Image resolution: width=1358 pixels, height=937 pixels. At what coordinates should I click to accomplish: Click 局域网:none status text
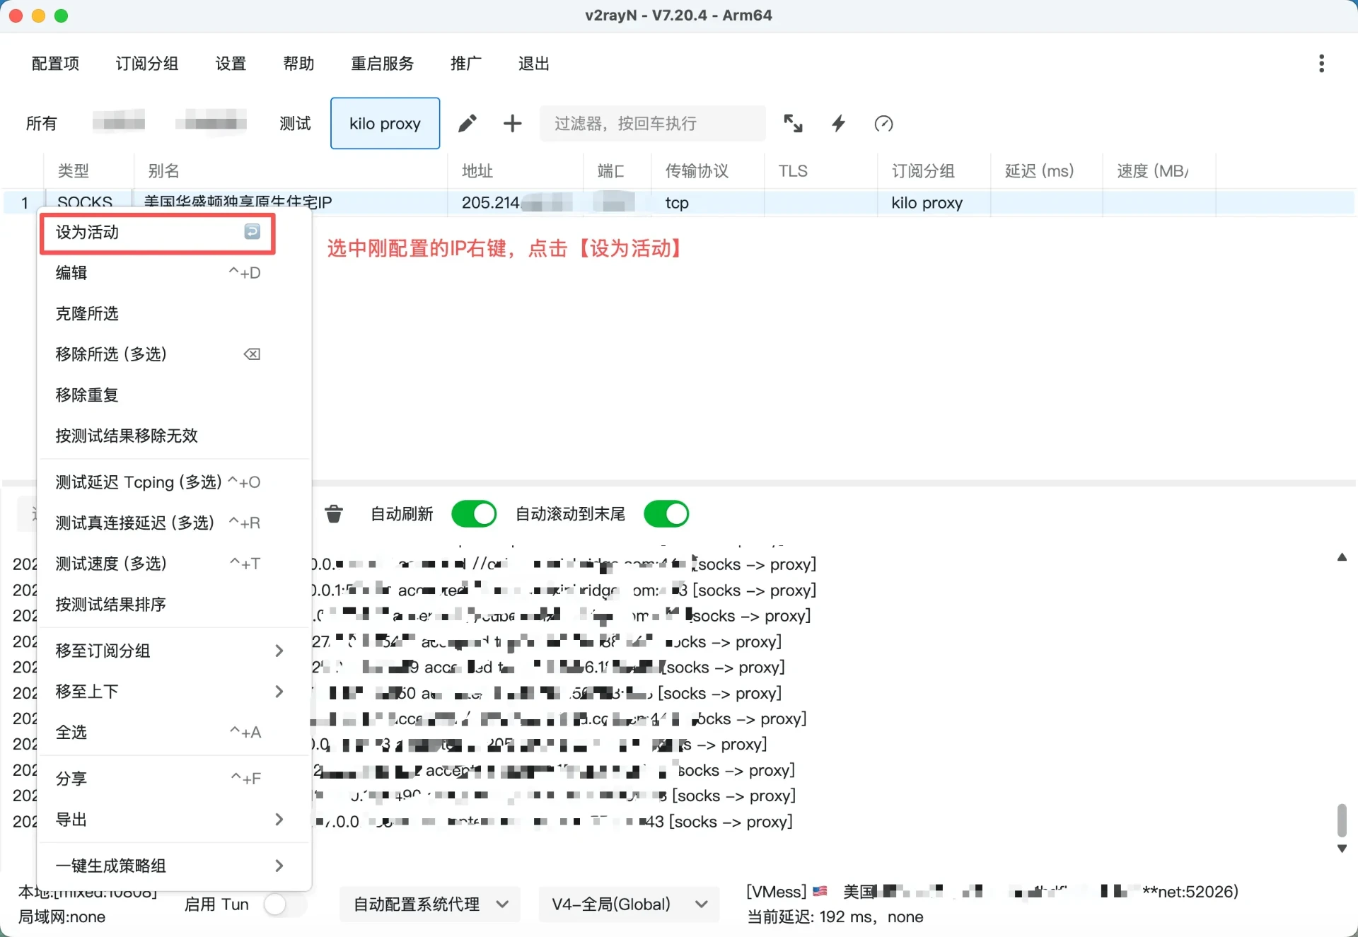(62, 916)
